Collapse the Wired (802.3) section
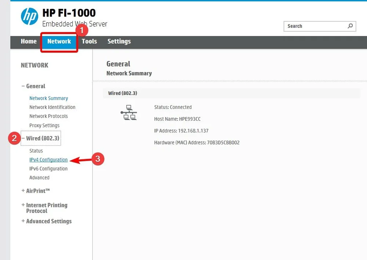Screen dimensions: 367x260 [40, 138]
